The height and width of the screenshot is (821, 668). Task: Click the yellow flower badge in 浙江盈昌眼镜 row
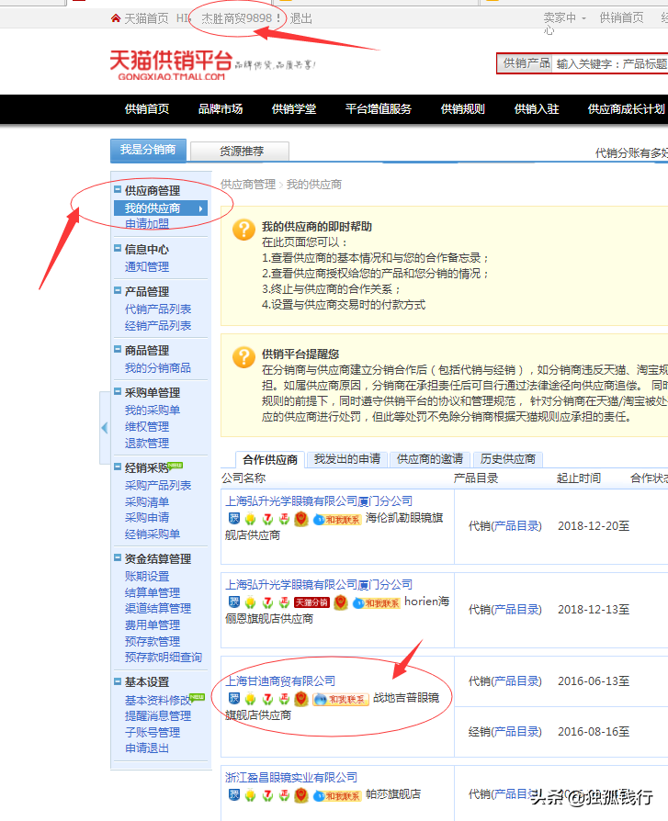251,795
